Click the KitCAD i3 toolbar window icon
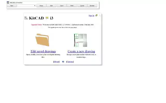Viewport: 166px width, 103px height. tap(8, 2)
